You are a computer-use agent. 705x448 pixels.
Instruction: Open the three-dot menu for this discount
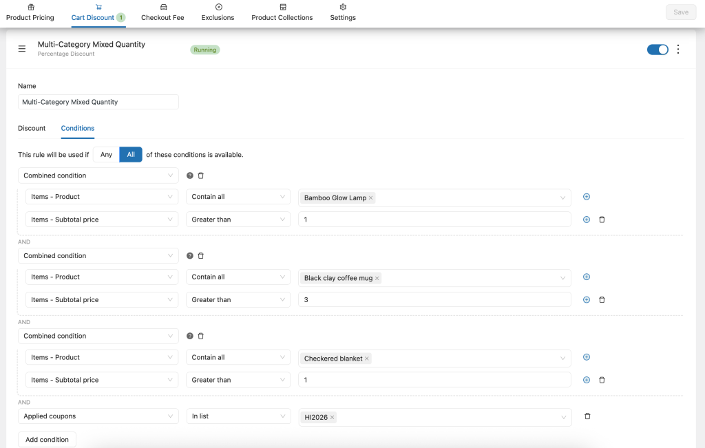(x=678, y=49)
